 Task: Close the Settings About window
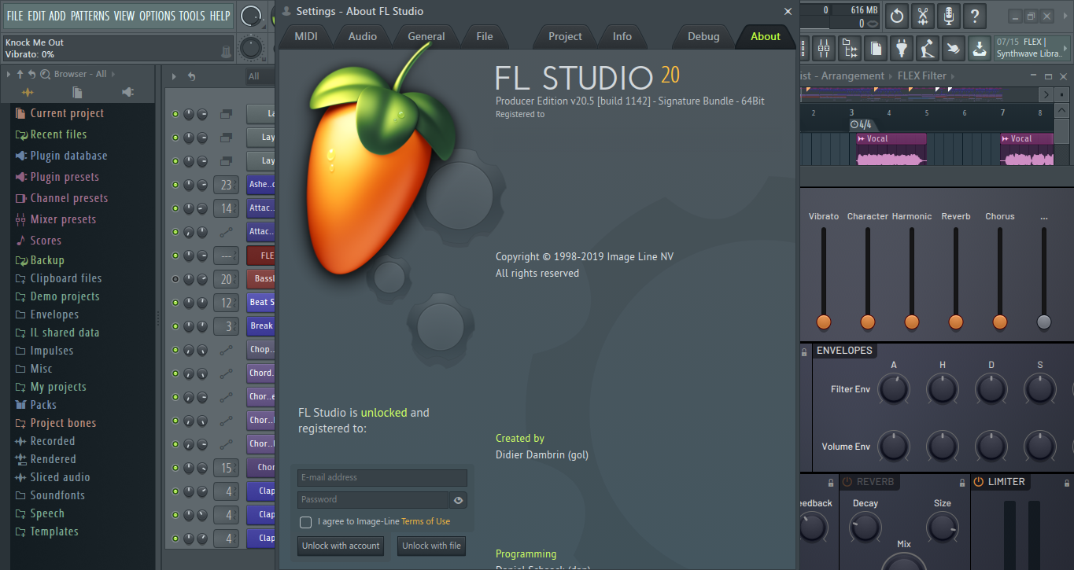pyautogui.click(x=788, y=11)
